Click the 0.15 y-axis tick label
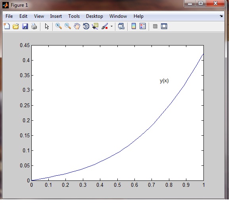Screen dimensions: 230x203 (25, 135)
